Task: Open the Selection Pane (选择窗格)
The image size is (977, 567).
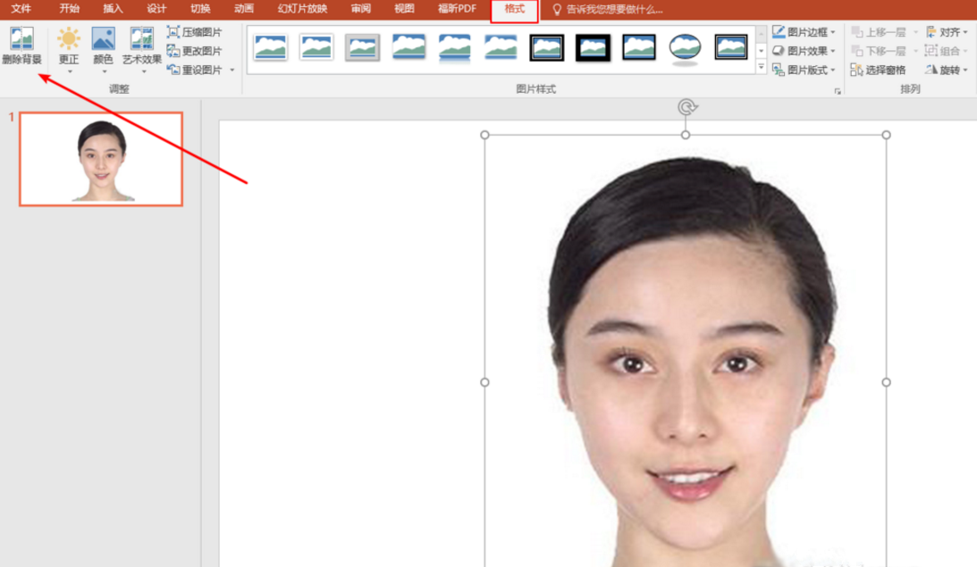Action: (x=879, y=70)
